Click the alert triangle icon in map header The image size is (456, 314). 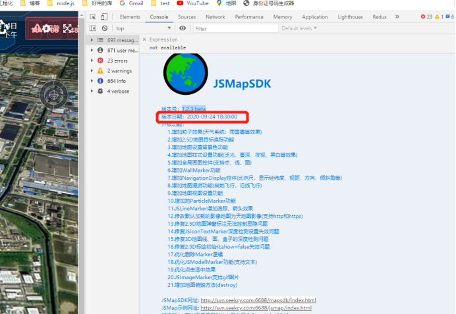coord(37,28)
